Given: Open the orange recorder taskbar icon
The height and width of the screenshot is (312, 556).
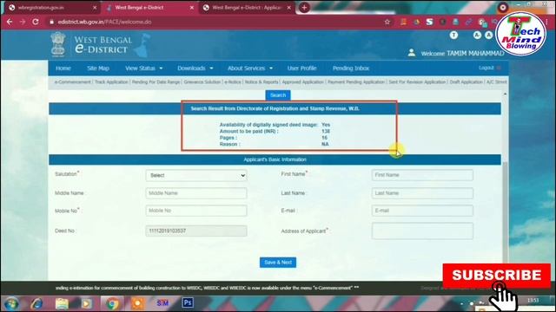Looking at the screenshot, I should point(137,303).
